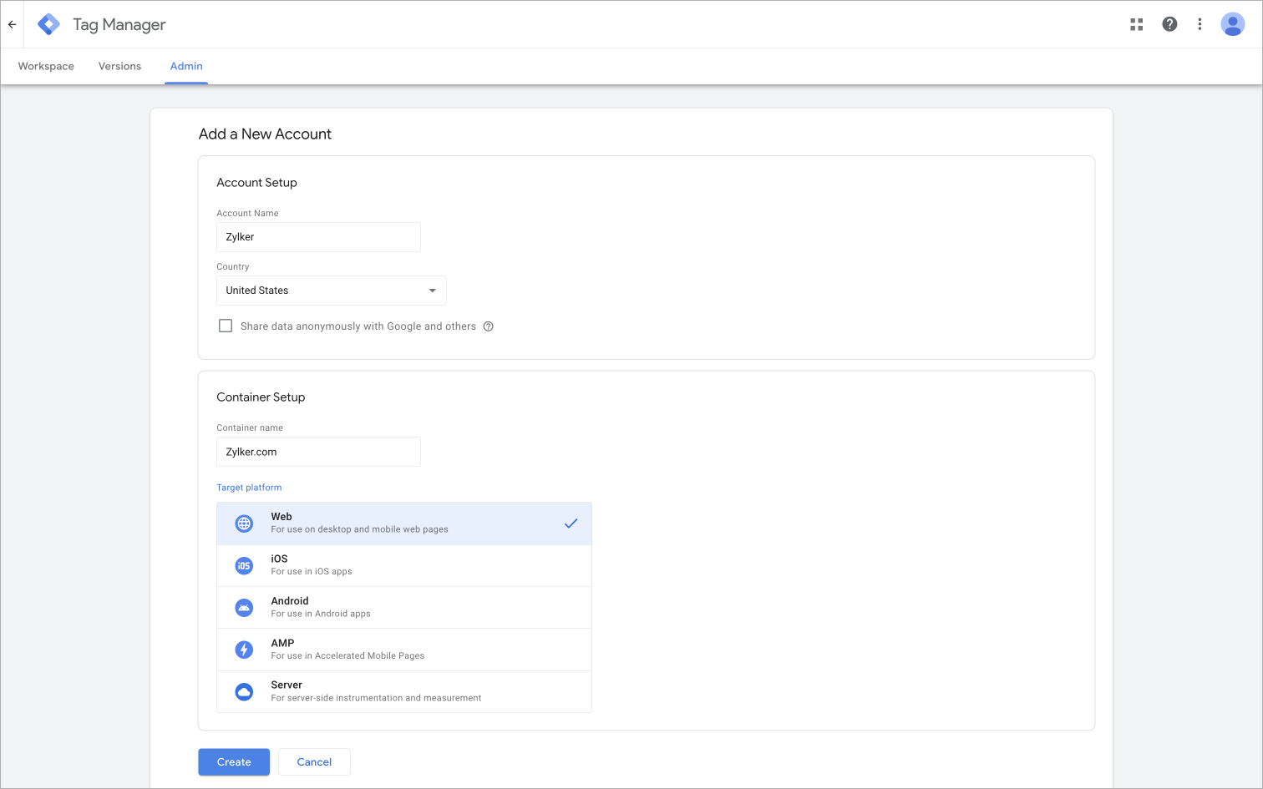
Task: Click the Create button
Action: pos(234,762)
